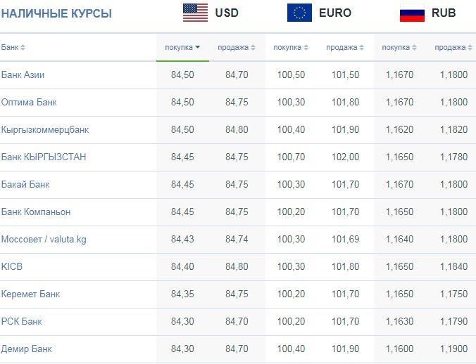
Task: Open the Оптима Банк link
Action: point(29,103)
